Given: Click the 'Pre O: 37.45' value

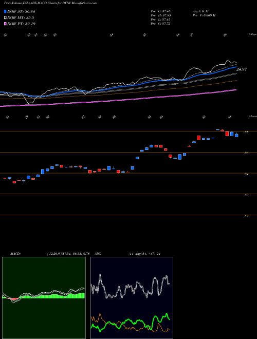Looking at the screenshot, I should 160,11.
